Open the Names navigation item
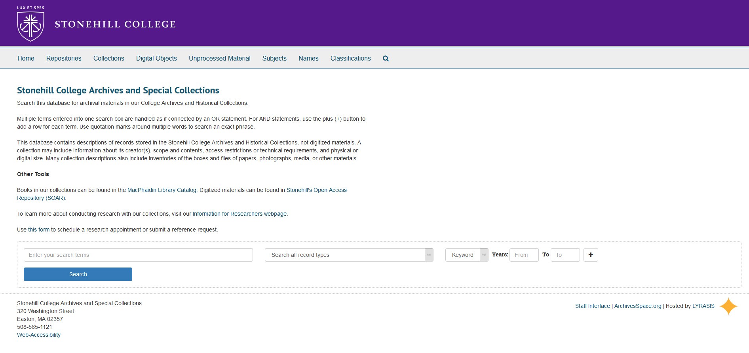 pos(308,58)
